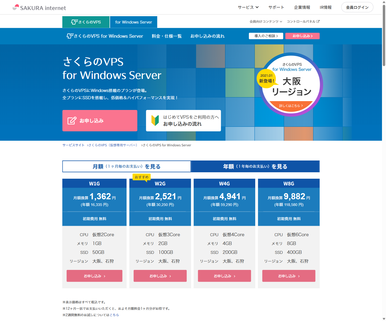This screenshot has width=386, height=321.
Task: Open お申し込みの流れ in the blue navbar
Action: tap(207, 36)
